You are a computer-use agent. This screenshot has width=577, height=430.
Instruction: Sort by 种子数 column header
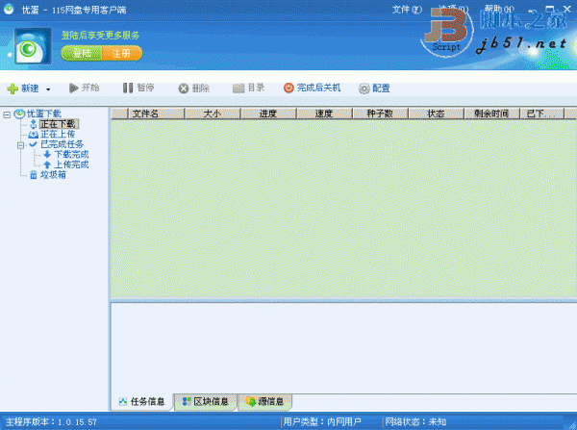[380, 114]
